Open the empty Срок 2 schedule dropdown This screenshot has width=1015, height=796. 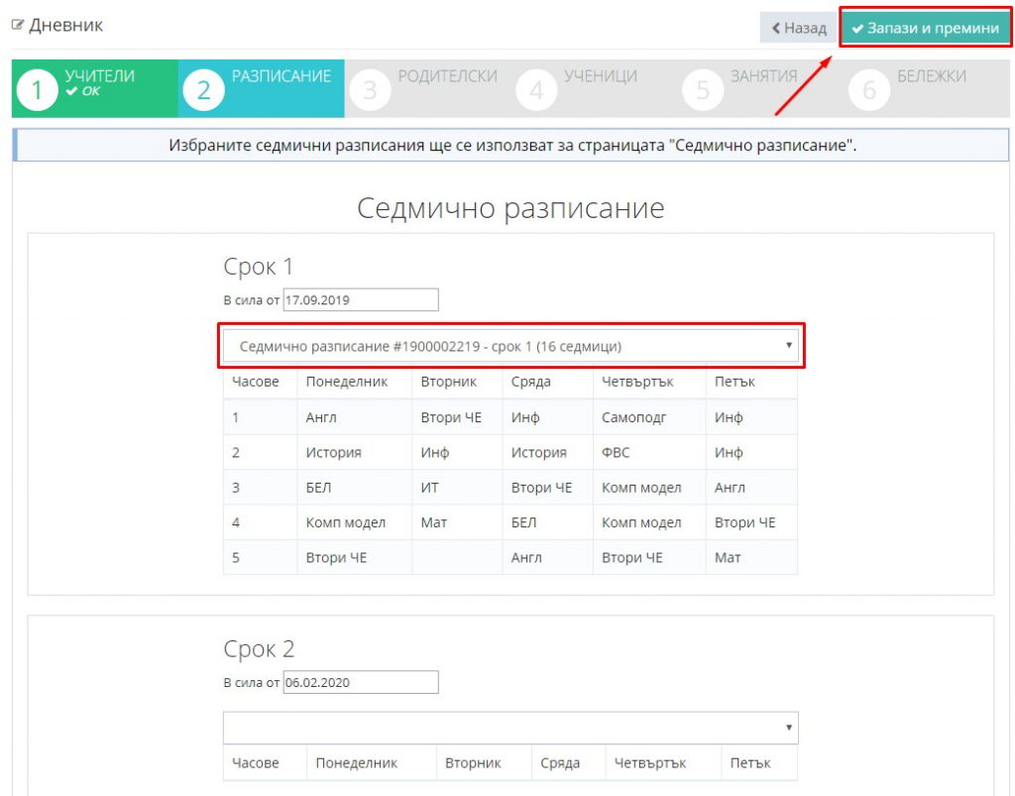tap(510, 728)
